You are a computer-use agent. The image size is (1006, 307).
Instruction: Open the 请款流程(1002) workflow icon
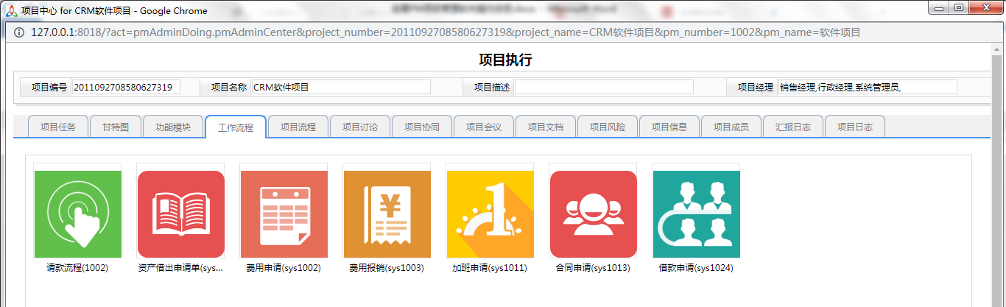pyautogui.click(x=77, y=214)
